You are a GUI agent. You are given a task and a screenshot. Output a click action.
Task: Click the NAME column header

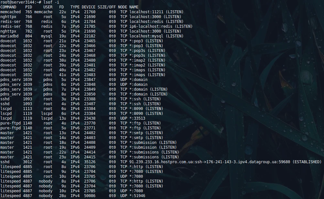[134, 7]
